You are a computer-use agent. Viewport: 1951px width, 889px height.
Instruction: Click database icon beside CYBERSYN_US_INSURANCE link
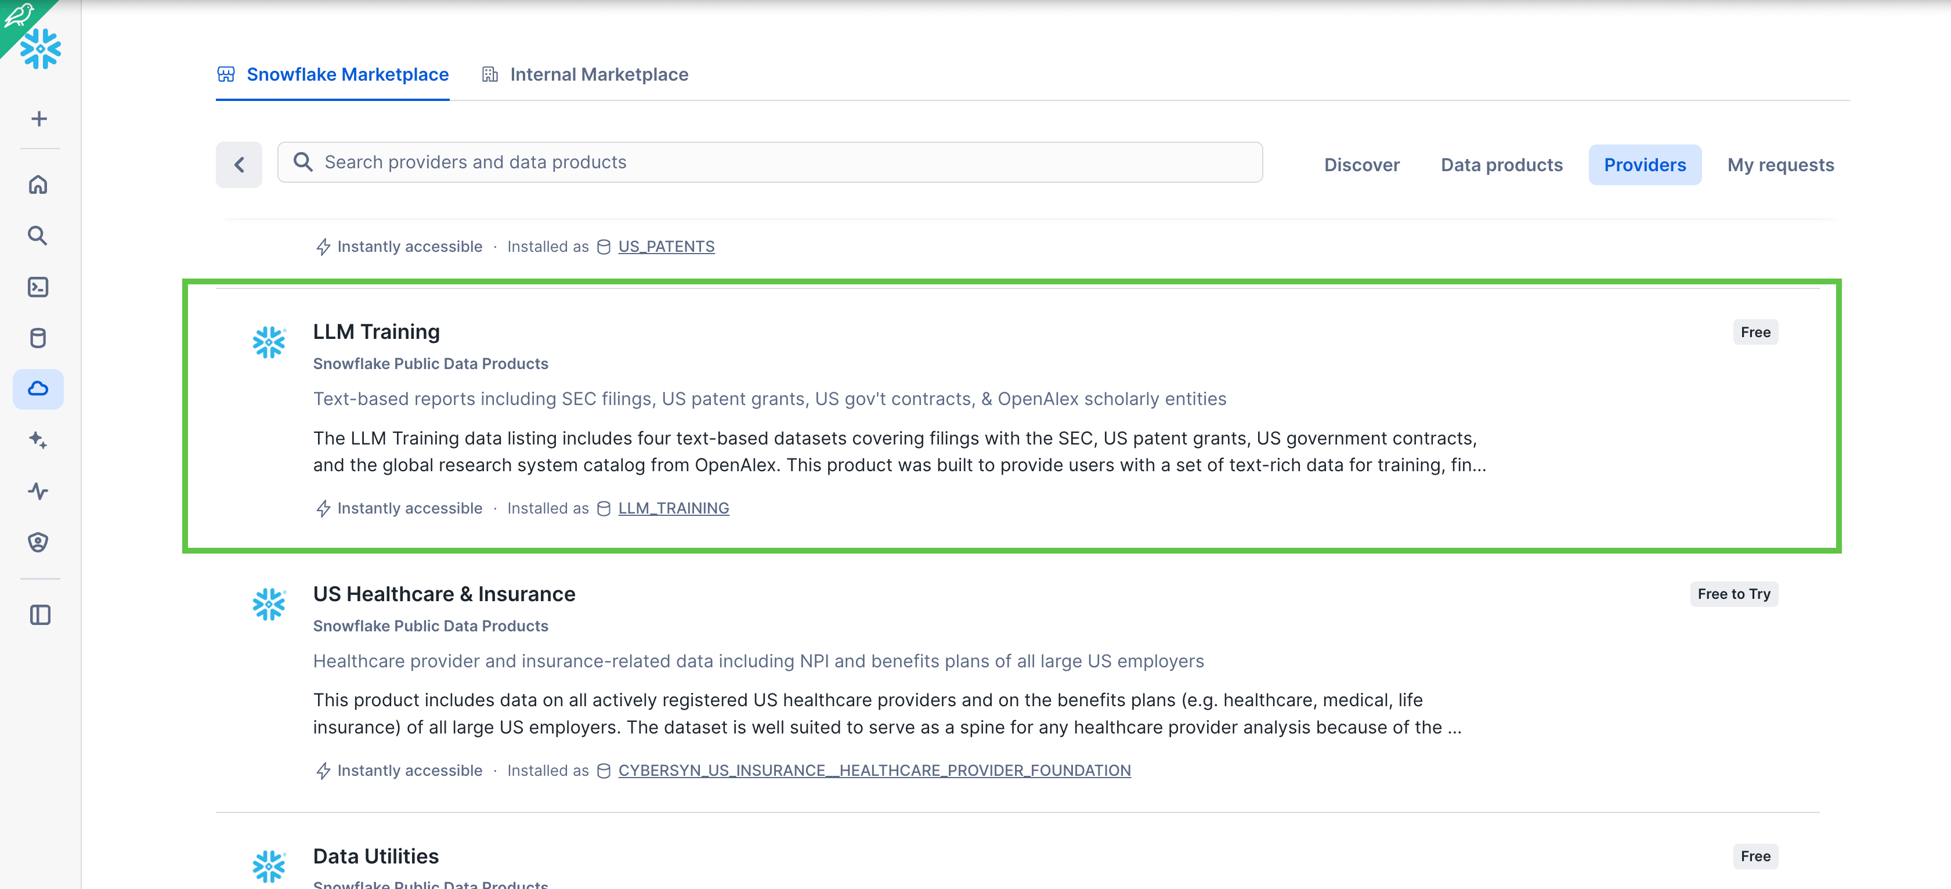pos(604,771)
